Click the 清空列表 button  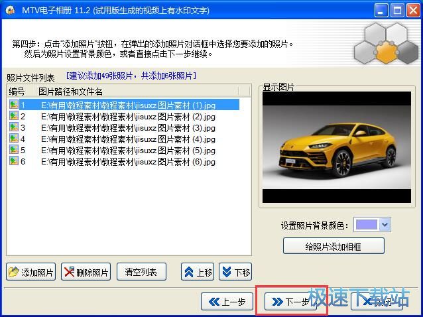141,272
